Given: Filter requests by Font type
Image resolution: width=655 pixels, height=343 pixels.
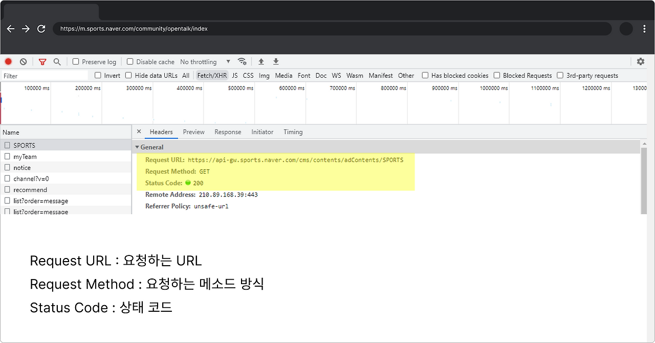Looking at the screenshot, I should (x=304, y=75).
